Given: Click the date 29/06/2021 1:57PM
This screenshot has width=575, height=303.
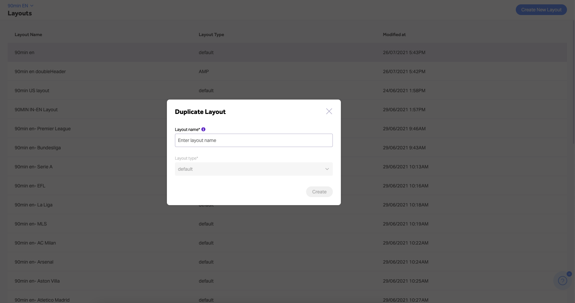Looking at the screenshot, I should point(404,110).
